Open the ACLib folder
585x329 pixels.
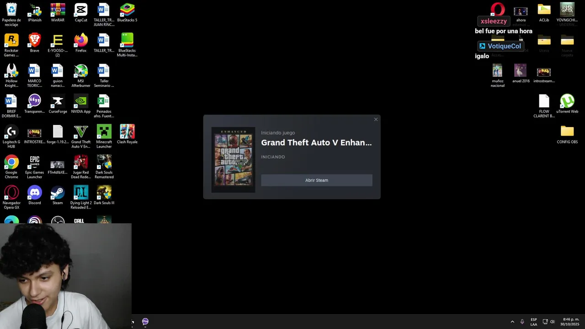tap(544, 13)
